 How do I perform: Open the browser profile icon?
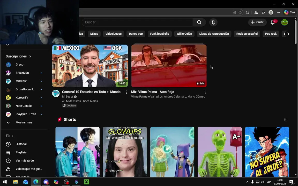tap(271, 12)
